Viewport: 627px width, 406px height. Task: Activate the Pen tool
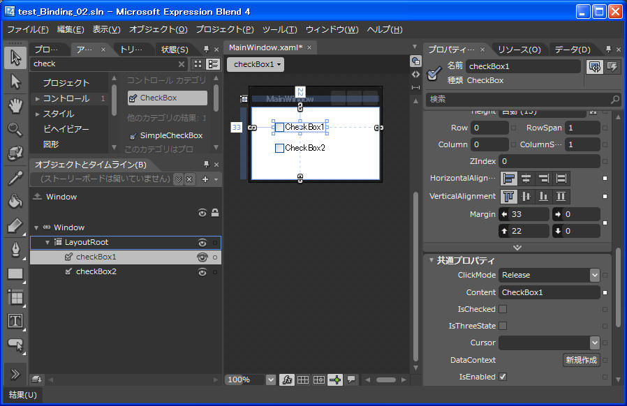15,249
